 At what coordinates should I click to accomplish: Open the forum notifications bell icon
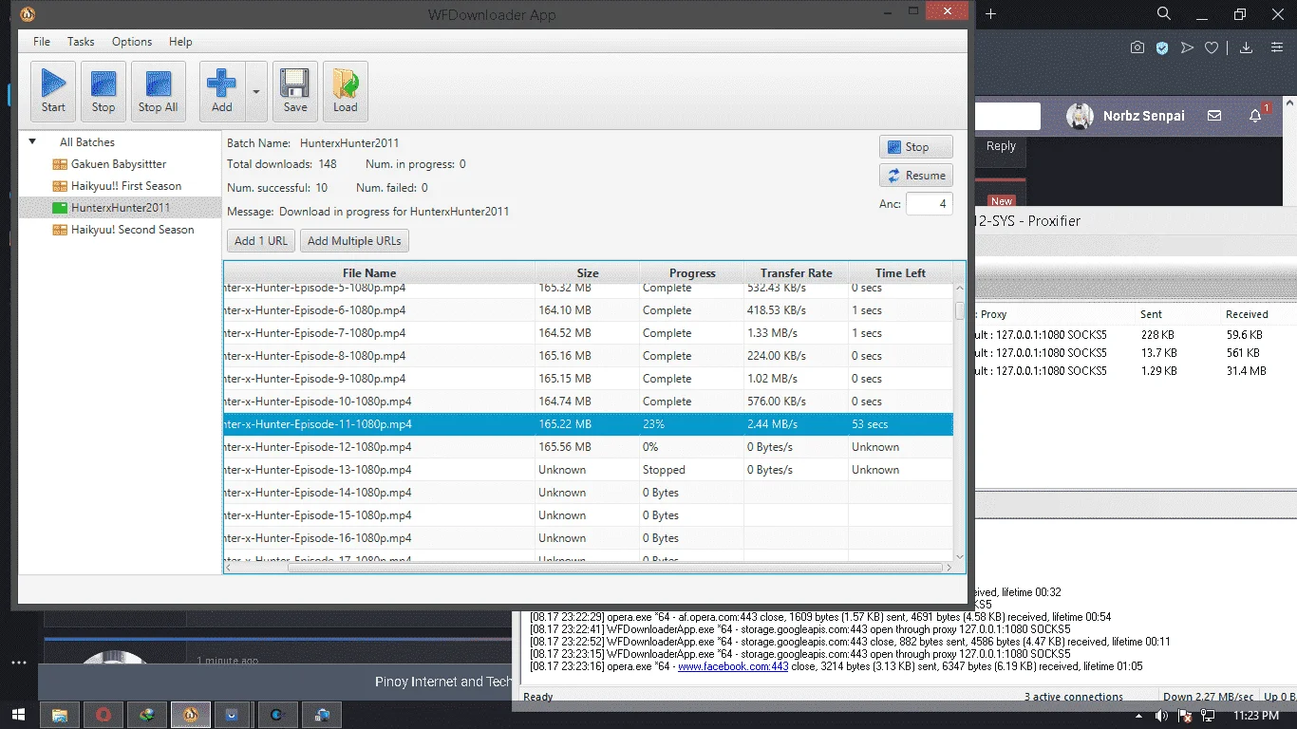click(1255, 116)
